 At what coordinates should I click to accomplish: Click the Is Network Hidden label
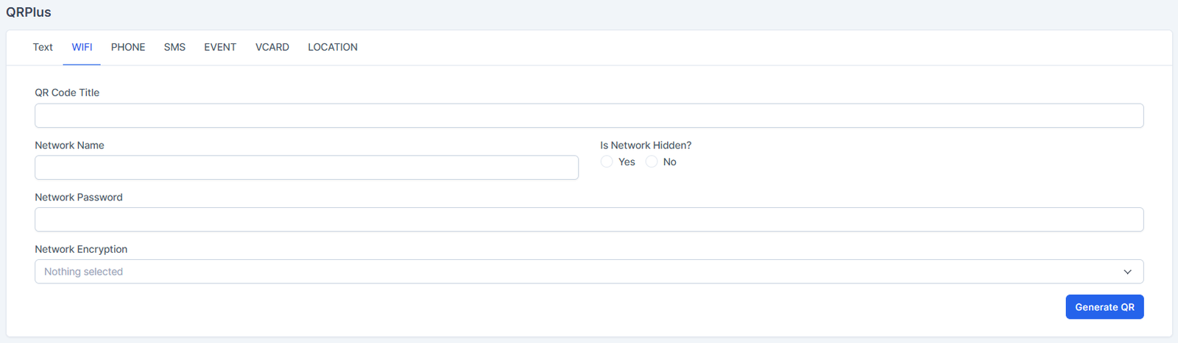click(646, 145)
